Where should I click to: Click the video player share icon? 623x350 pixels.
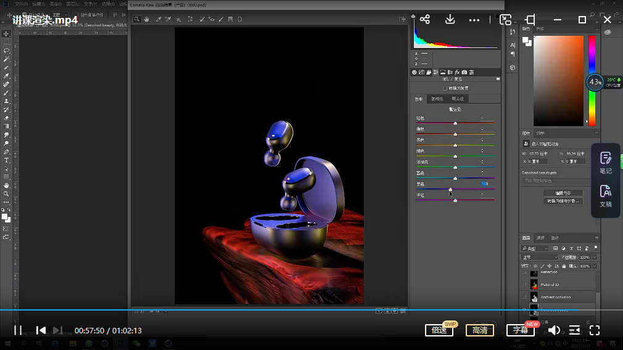(x=425, y=19)
